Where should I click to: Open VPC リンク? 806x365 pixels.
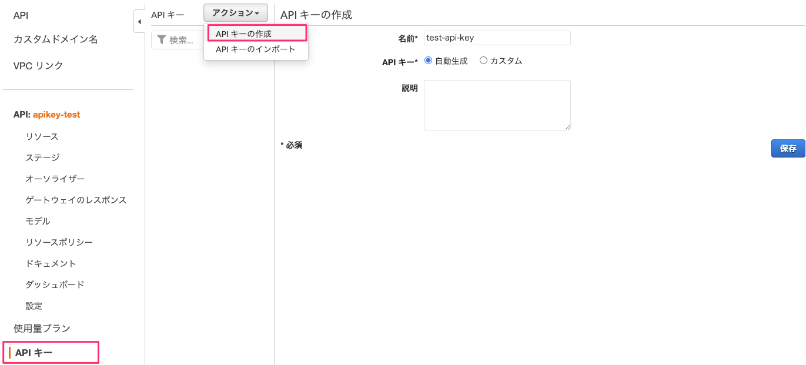[38, 65]
